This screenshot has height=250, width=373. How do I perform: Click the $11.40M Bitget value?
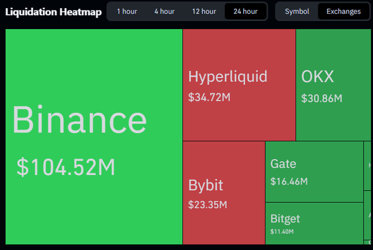tap(282, 231)
